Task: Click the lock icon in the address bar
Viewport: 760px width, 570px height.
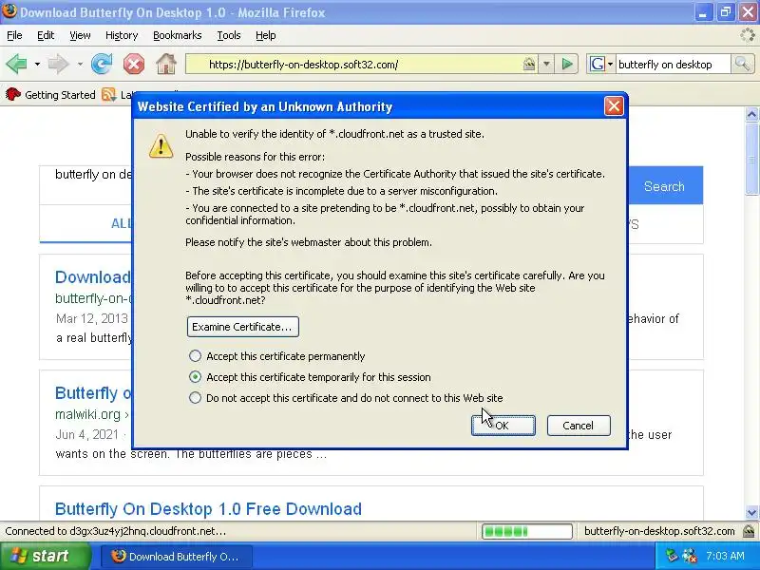Action: pos(529,64)
